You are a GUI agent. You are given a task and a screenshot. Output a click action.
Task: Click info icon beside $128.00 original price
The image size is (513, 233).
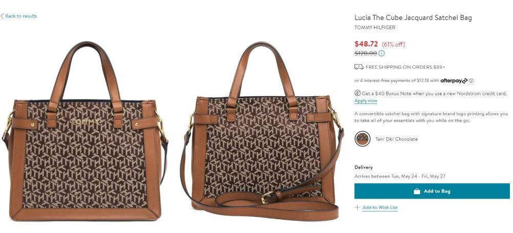tap(382, 53)
